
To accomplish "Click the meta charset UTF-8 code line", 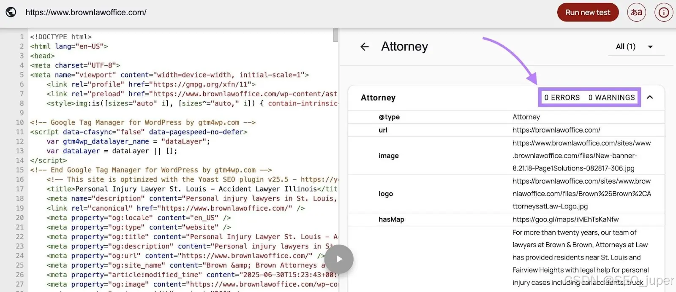I will pos(75,65).
